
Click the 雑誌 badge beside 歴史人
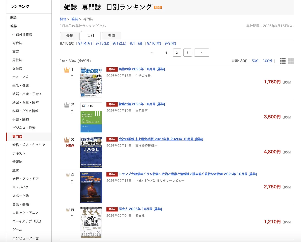[x=112, y=209]
